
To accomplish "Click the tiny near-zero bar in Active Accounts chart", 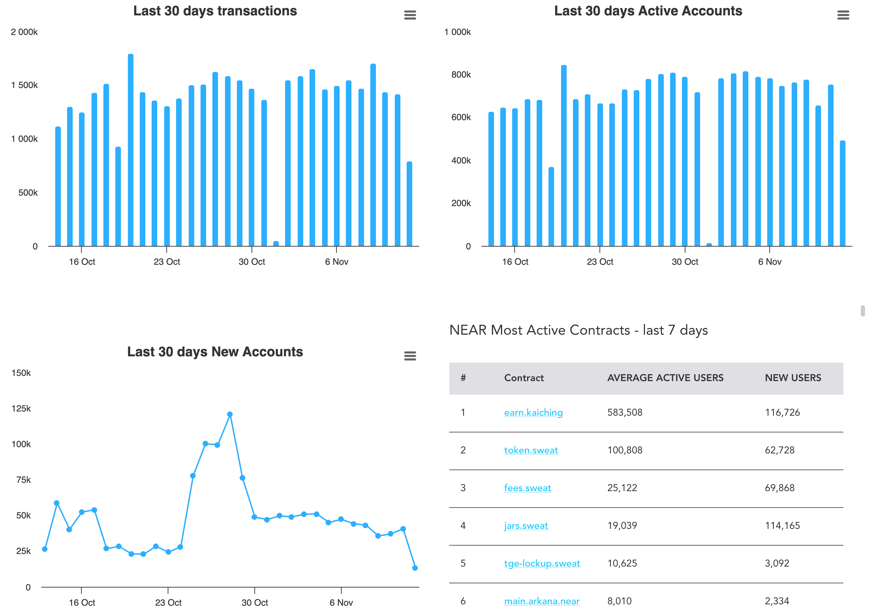I will coord(709,245).
